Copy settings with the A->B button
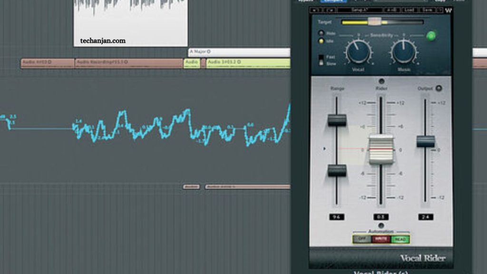This screenshot has height=274, width=487. pos(391,10)
